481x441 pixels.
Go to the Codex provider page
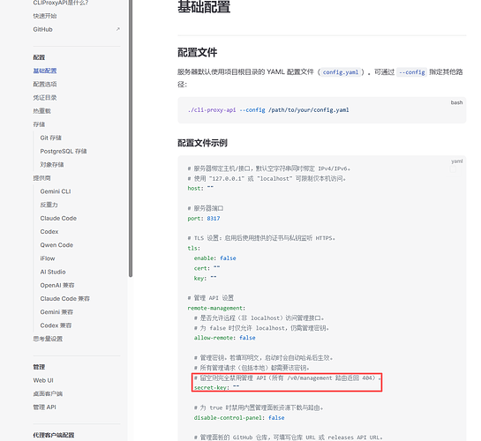point(49,232)
